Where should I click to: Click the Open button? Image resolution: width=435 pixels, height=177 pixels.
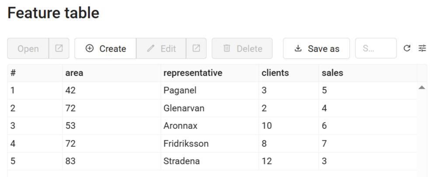pyautogui.click(x=28, y=49)
